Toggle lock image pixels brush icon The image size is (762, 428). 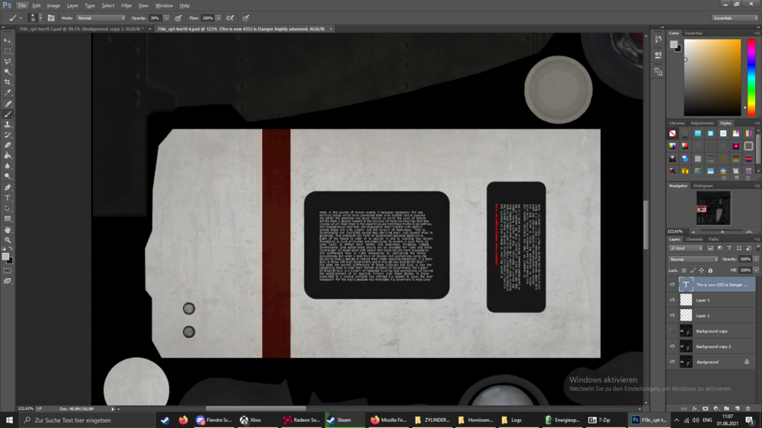pos(693,270)
